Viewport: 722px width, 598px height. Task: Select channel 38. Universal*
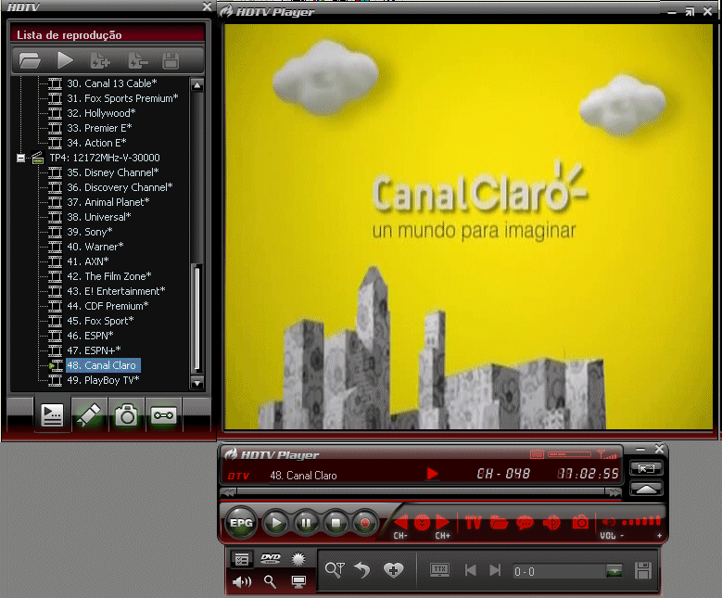point(99,217)
